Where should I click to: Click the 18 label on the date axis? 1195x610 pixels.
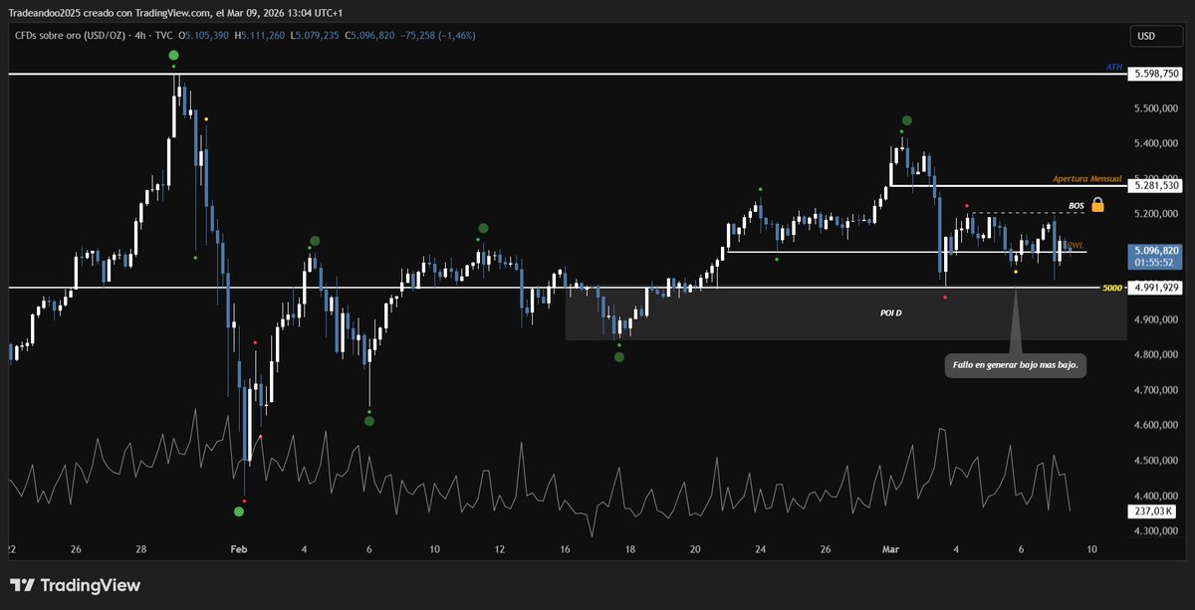coord(630,549)
